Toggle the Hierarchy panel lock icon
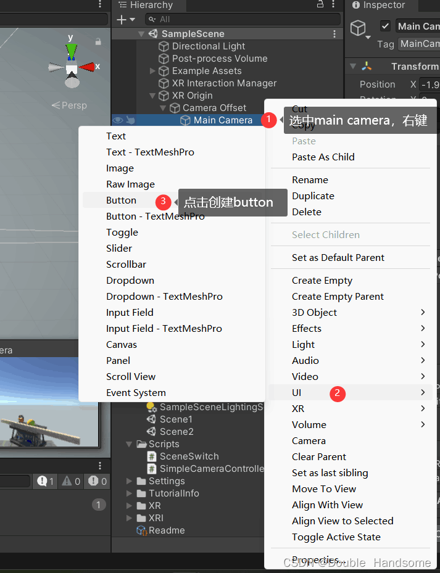The width and height of the screenshot is (440, 573). click(x=320, y=4)
